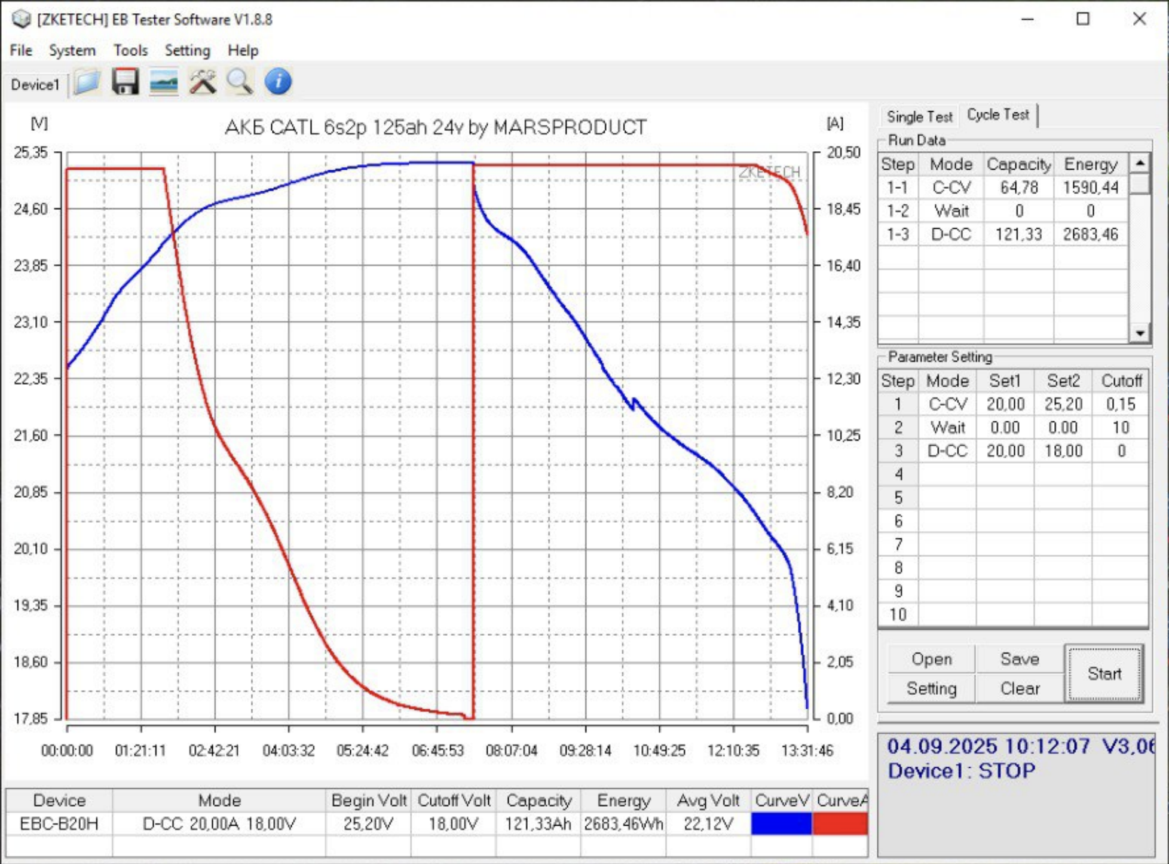
Task: Click Open to load saved parameters
Action: point(932,659)
